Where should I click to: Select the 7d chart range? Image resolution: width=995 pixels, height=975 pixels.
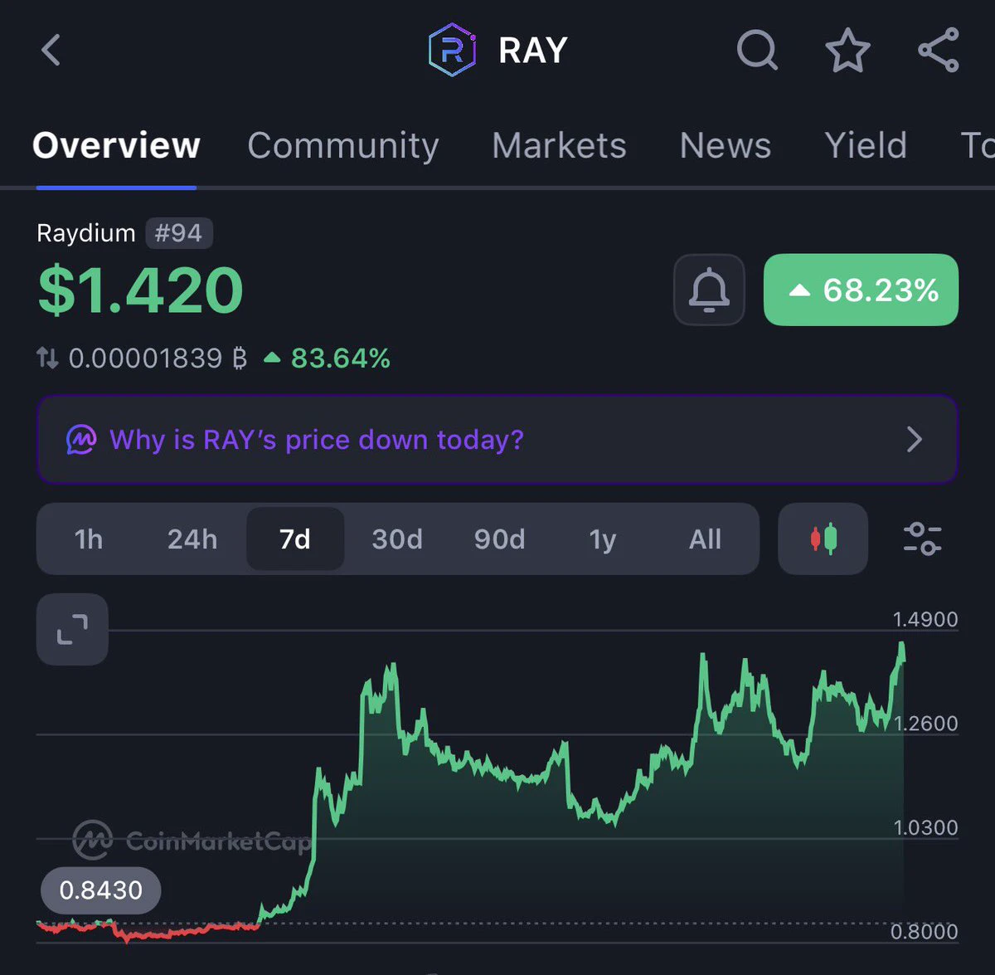click(295, 539)
